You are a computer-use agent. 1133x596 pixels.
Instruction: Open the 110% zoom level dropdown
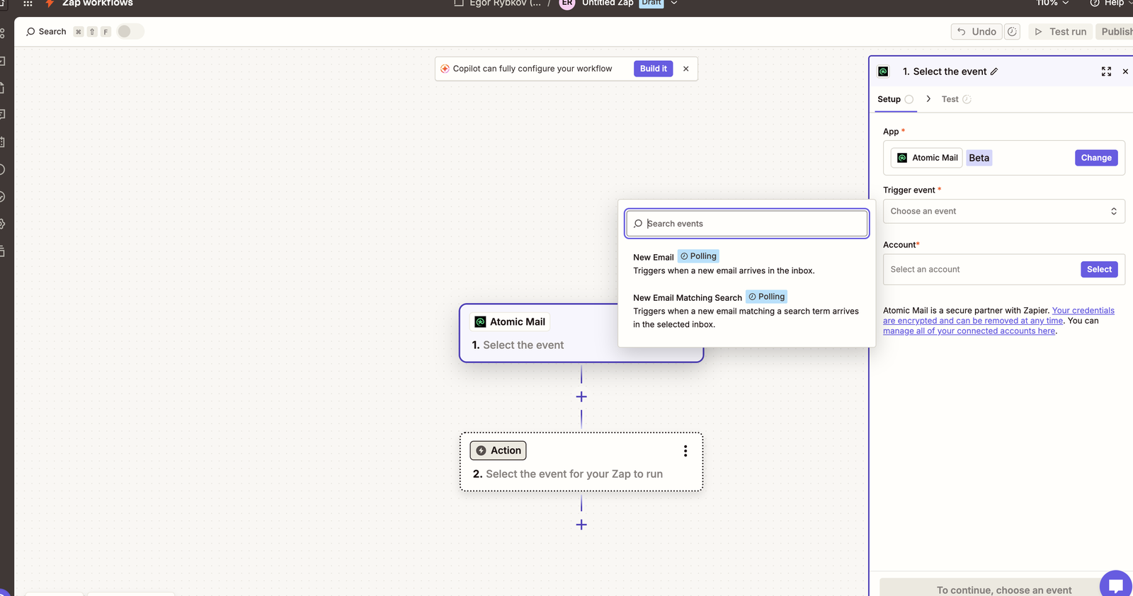pos(1053,4)
